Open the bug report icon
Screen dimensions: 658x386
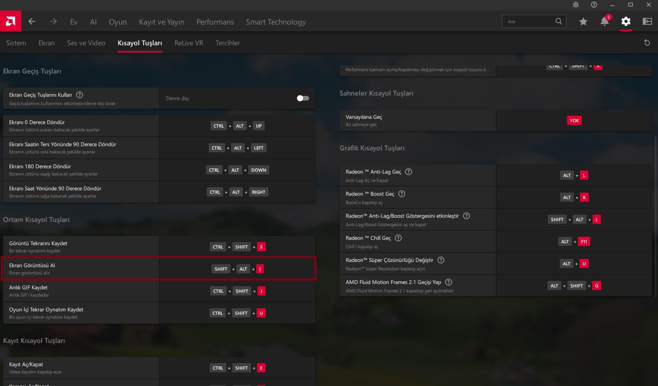(x=576, y=5)
